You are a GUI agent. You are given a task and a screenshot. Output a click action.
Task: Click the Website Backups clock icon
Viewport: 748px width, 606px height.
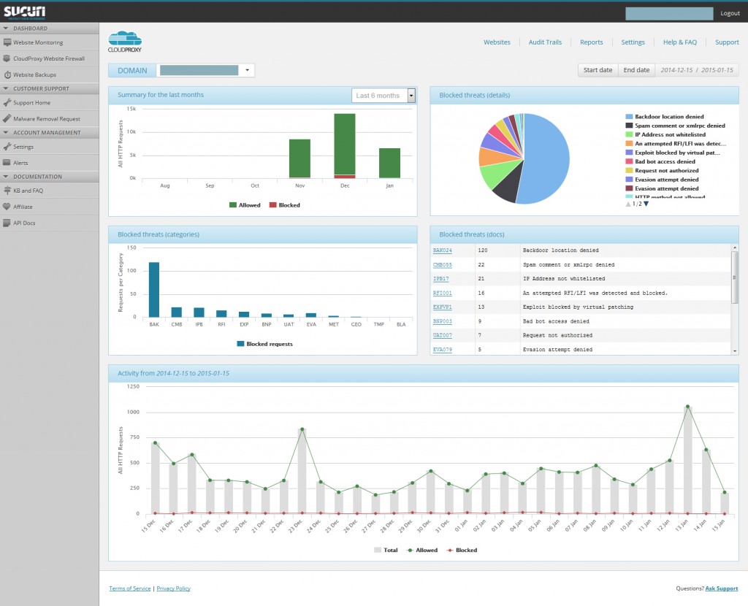pos(7,74)
